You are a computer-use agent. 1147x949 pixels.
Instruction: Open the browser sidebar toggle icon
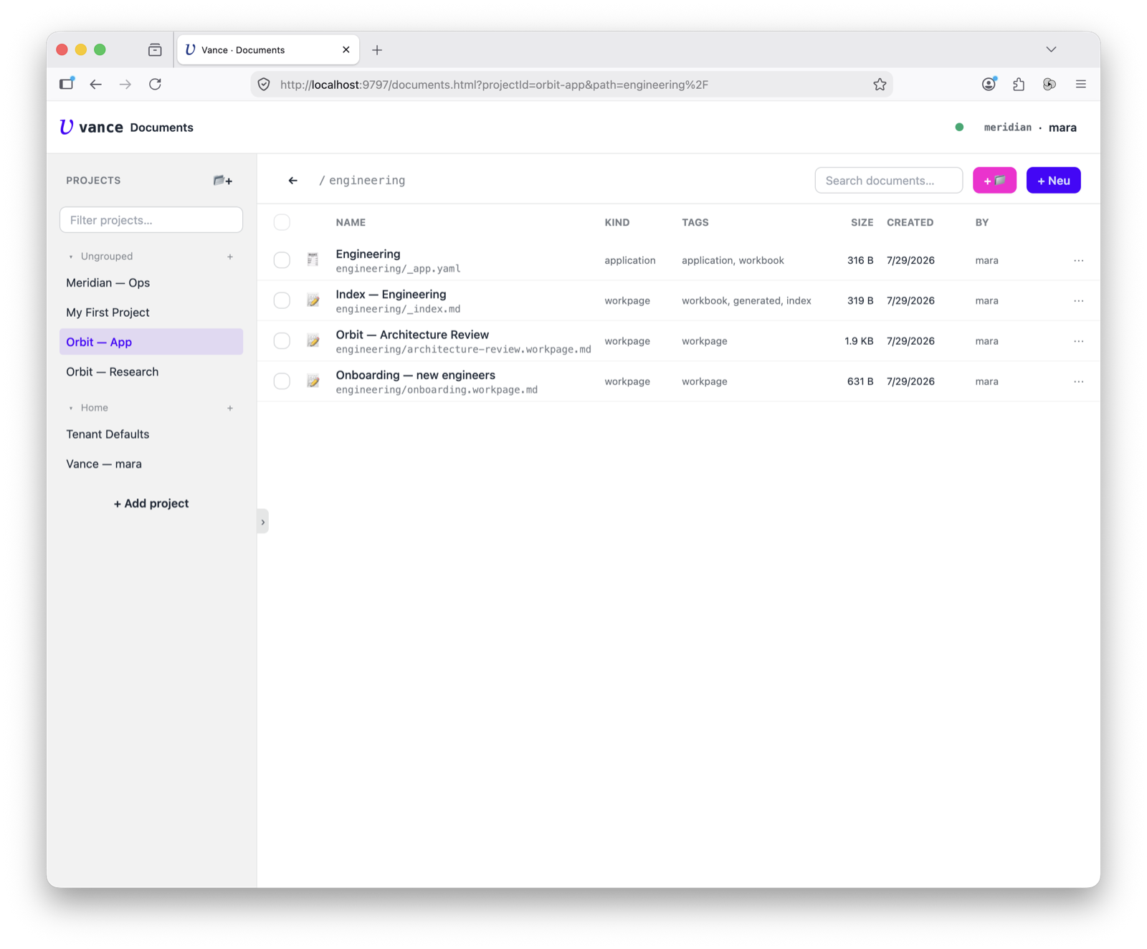pyautogui.click(x=67, y=84)
